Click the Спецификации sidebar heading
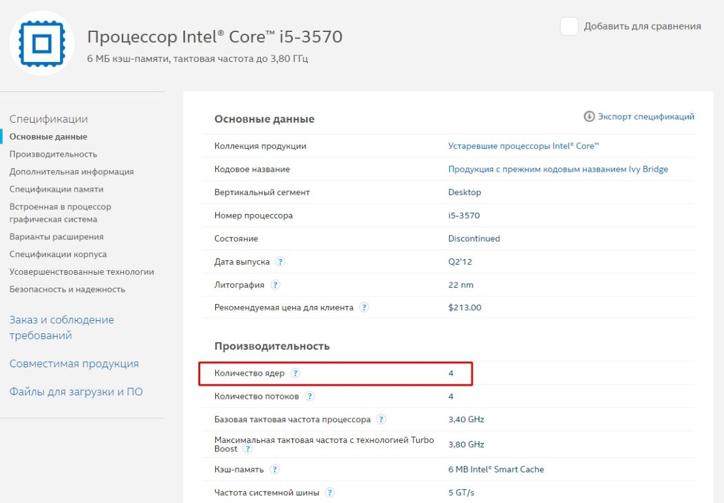Screen dimensions: 724x503 [x=48, y=119]
